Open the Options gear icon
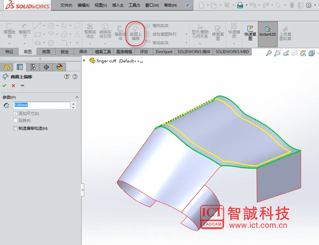The width and height of the screenshot is (319, 245). click(x=309, y=5)
